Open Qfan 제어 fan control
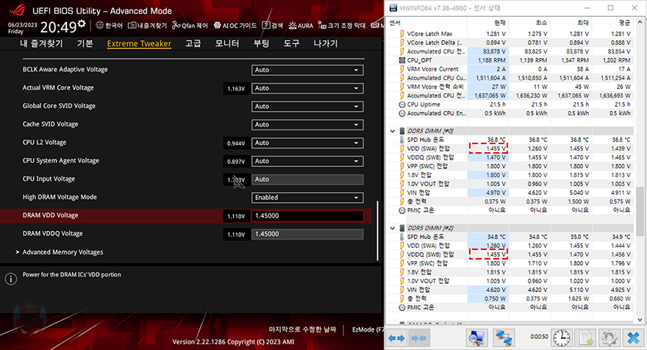 coord(190,26)
